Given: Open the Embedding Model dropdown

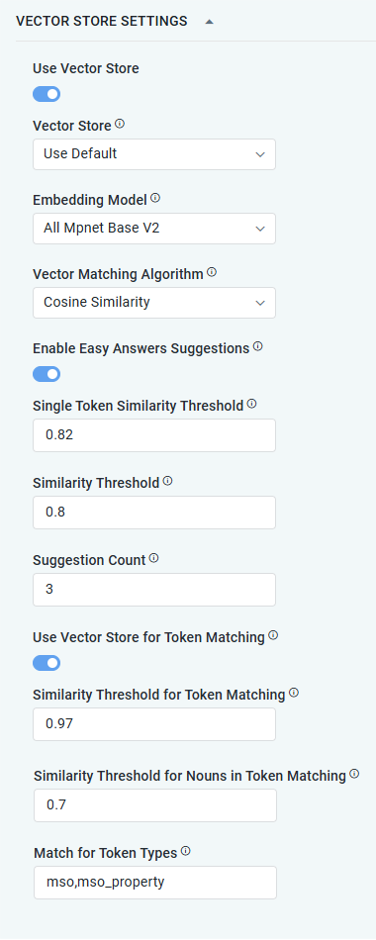Looking at the screenshot, I should click(154, 229).
